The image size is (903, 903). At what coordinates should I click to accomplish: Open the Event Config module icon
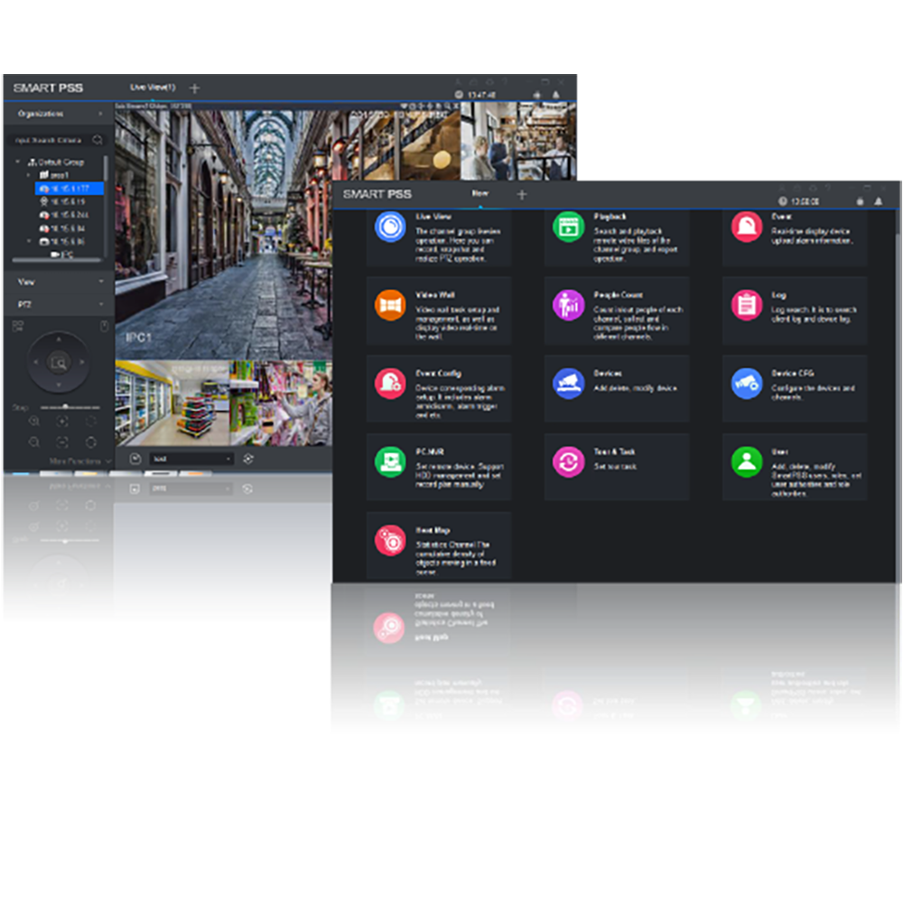pyautogui.click(x=390, y=384)
